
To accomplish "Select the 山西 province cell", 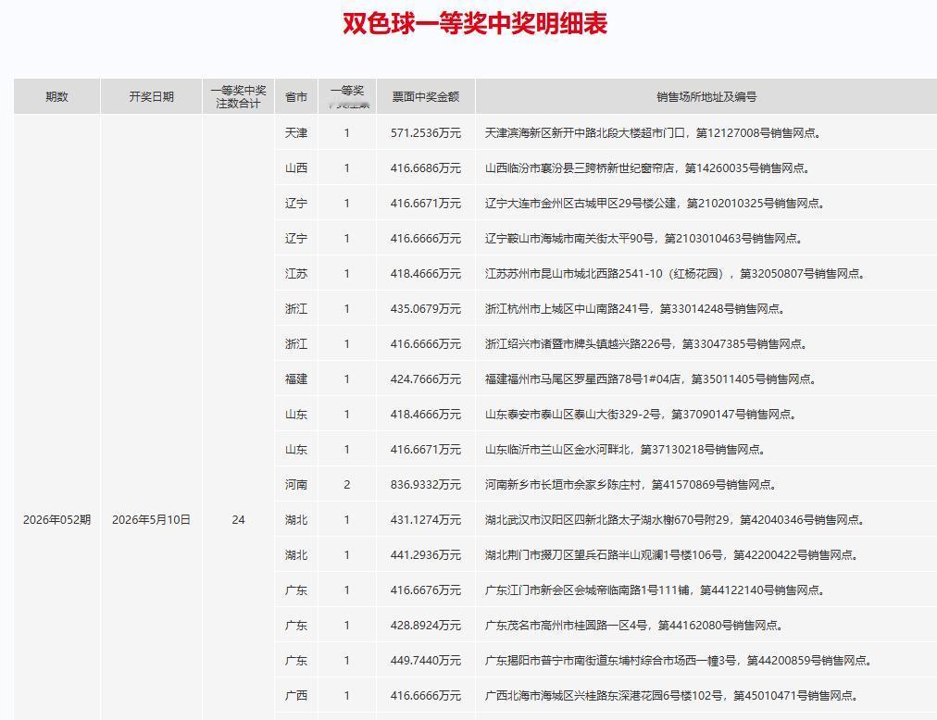I will (x=296, y=168).
